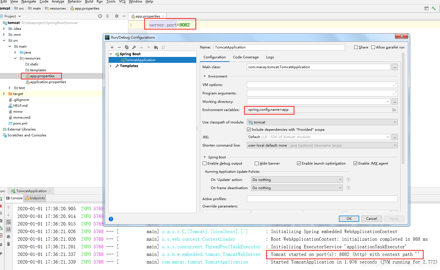Click the build hammer icon
The height and width of the screenshot is (270, 440).
click(434, 8)
